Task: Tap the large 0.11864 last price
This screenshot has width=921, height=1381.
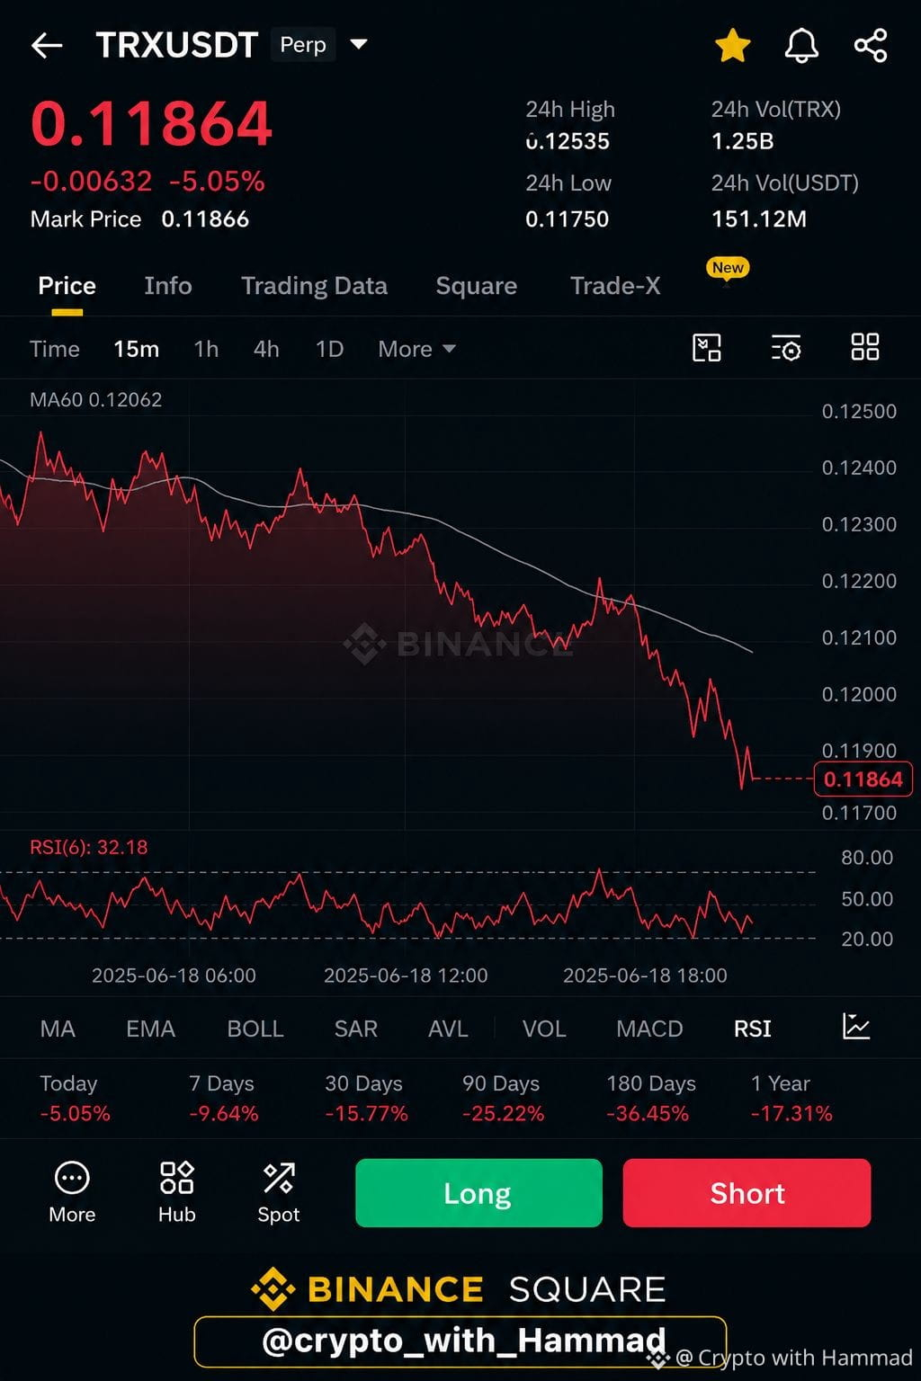Action: (x=151, y=123)
